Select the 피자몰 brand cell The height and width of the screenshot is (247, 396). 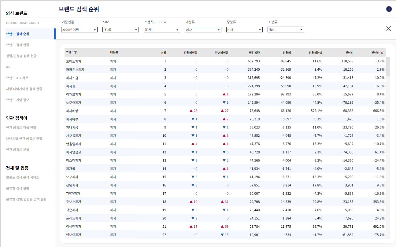(70, 169)
